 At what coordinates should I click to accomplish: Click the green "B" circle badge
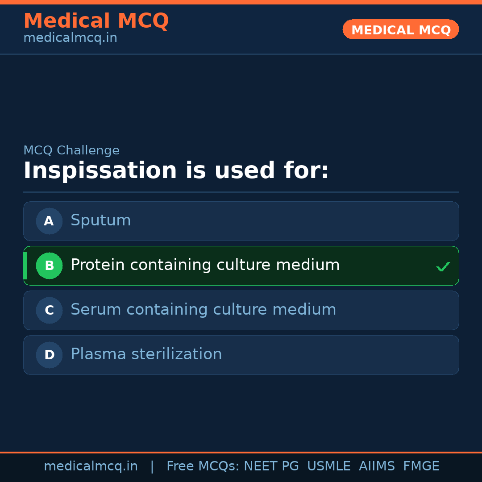[49, 266]
